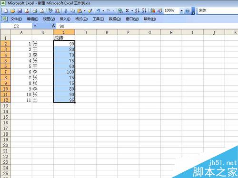The width and height of the screenshot is (238, 178).
Task: Select row 1 header
Action: pyautogui.click(x=5, y=38)
